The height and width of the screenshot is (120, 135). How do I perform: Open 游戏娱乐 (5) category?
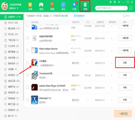coord(12,75)
